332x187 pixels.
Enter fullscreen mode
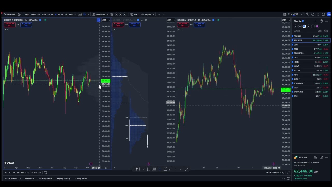tap(318, 14)
